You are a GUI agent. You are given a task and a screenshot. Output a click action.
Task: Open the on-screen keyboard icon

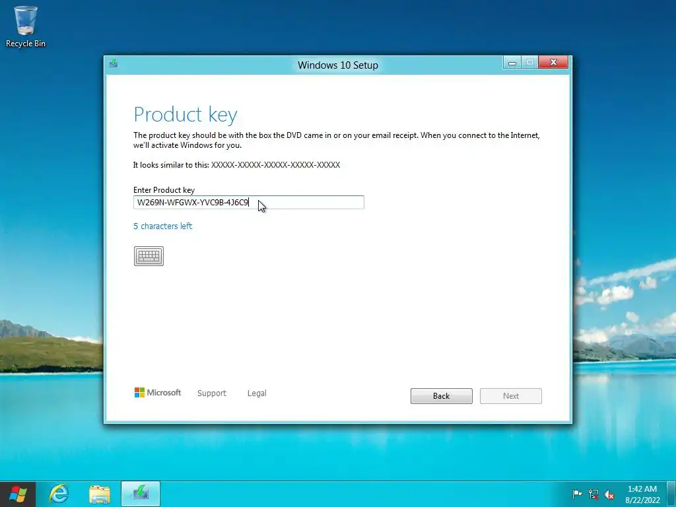click(149, 256)
